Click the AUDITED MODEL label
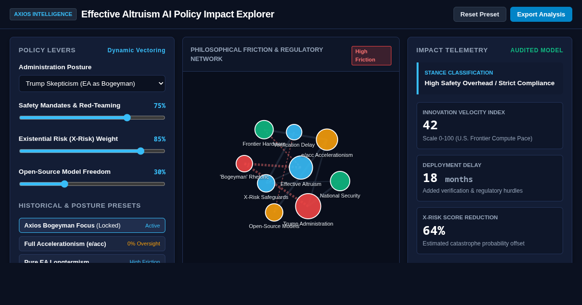This screenshot has height=305, width=582. (x=536, y=50)
